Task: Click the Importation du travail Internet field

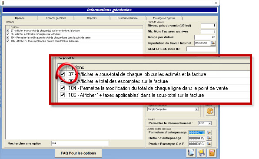Action: (x=202, y=43)
